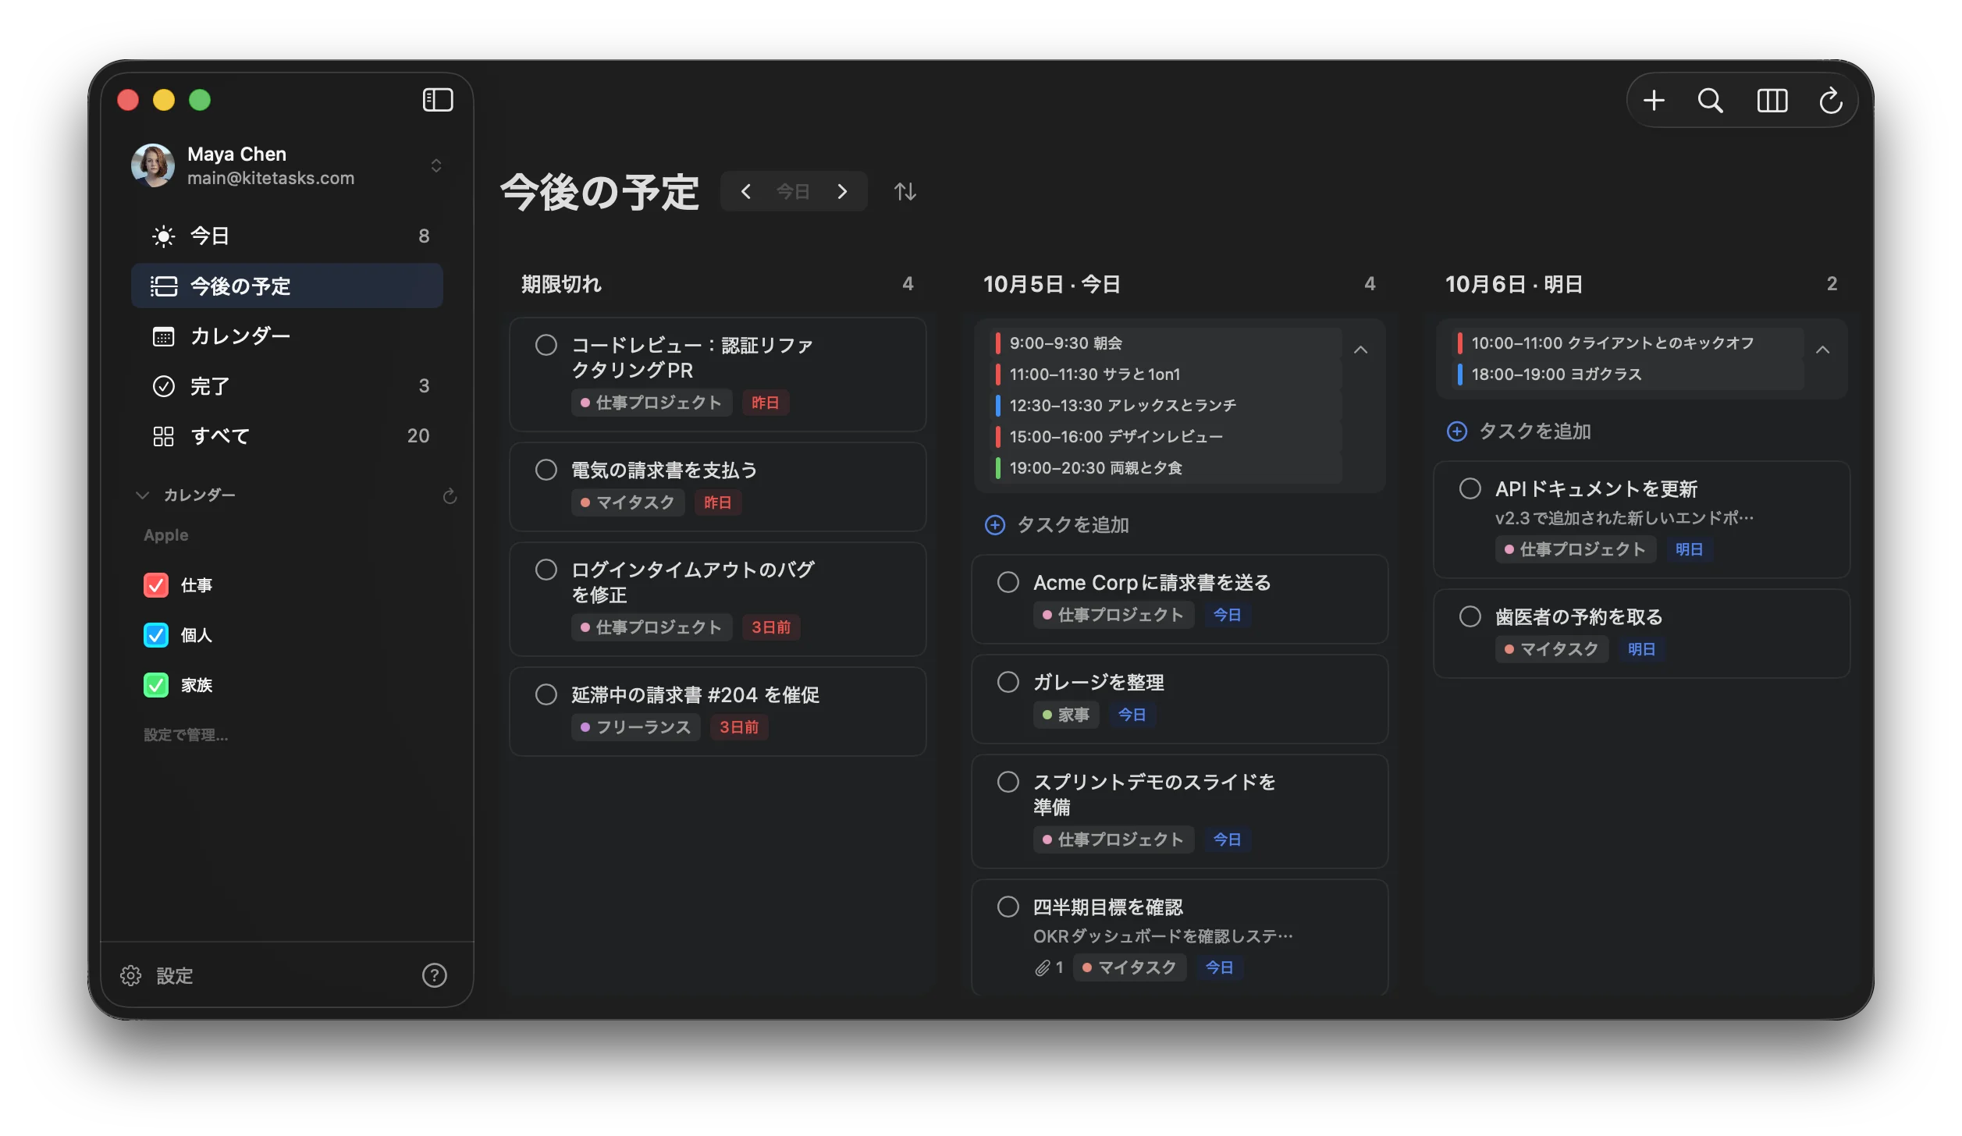The width and height of the screenshot is (1962, 1136).
Task: Mark APIドキュメントを更新 complete
Action: coord(1470,488)
